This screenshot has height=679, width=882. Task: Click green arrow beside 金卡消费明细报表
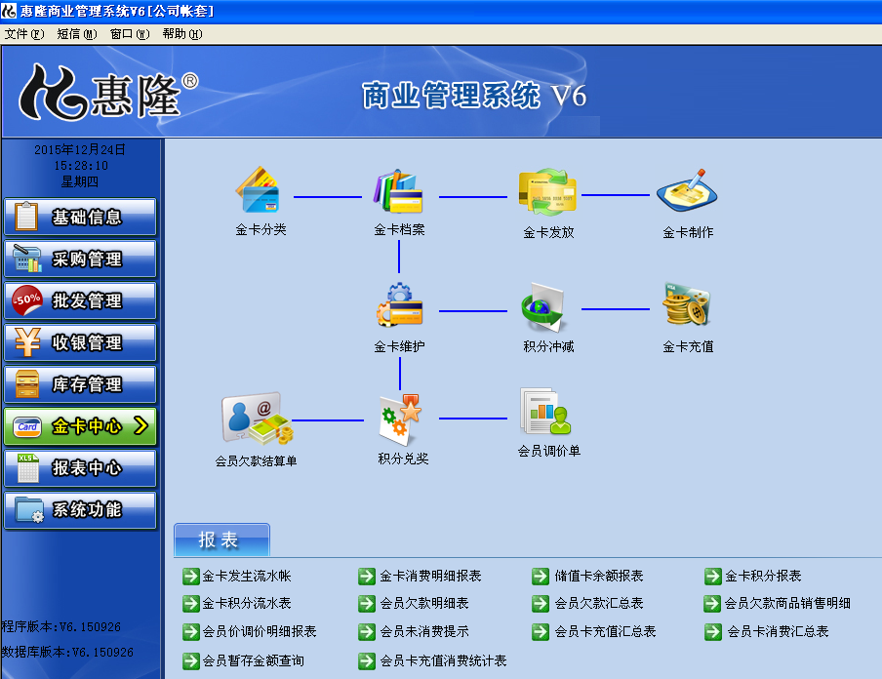367,576
